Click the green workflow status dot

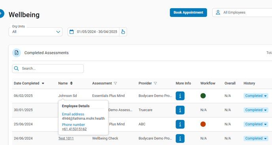[203, 96]
